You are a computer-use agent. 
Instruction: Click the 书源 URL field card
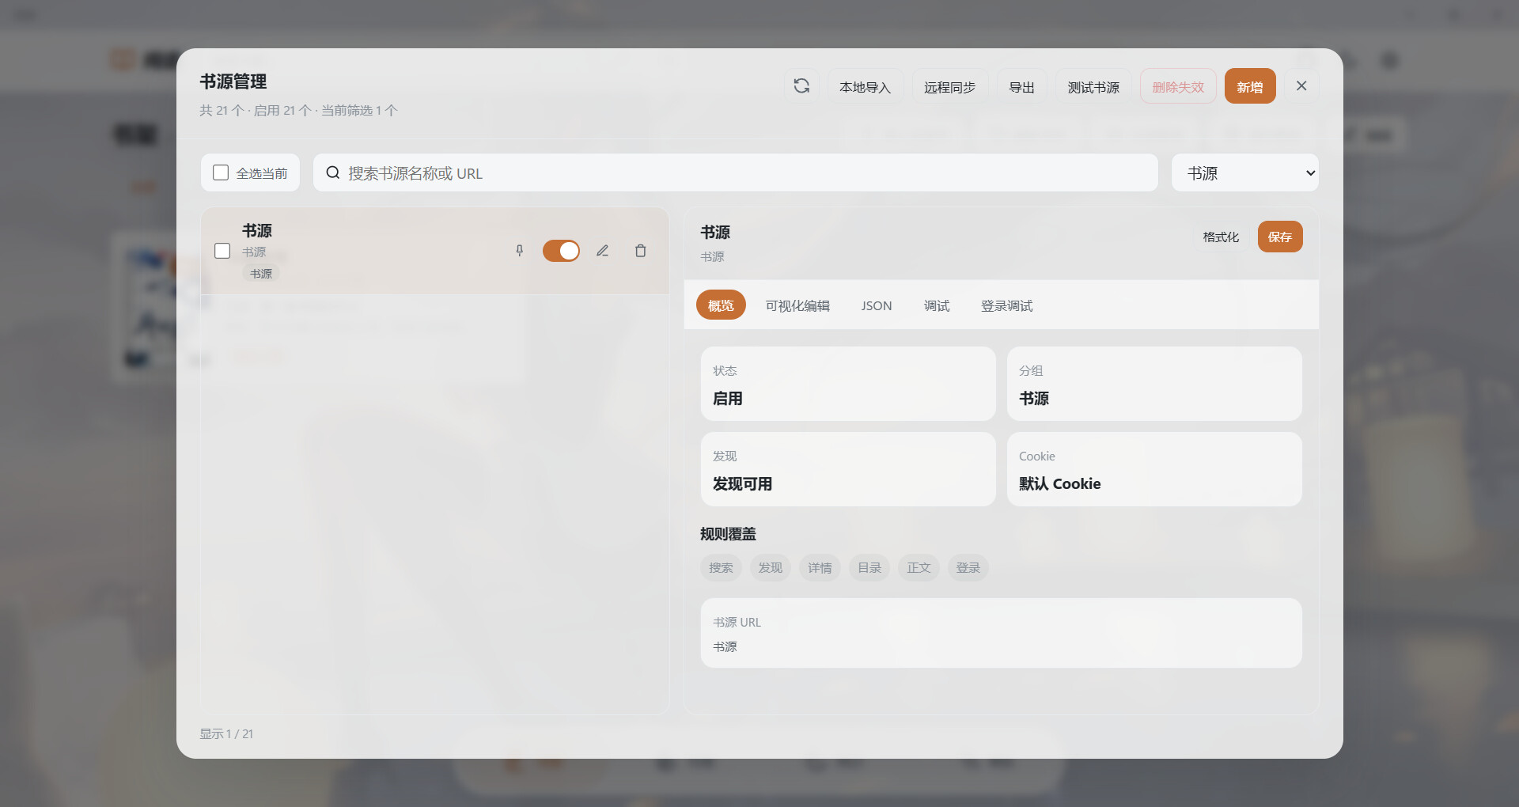pyautogui.click(x=1001, y=633)
